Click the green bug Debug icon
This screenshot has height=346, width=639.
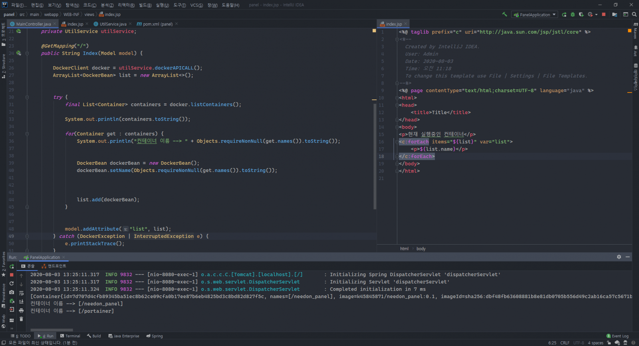pos(573,14)
